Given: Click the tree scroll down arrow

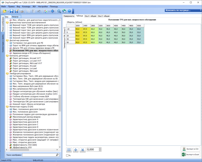Looking at the screenshot, I should [x=60, y=147].
